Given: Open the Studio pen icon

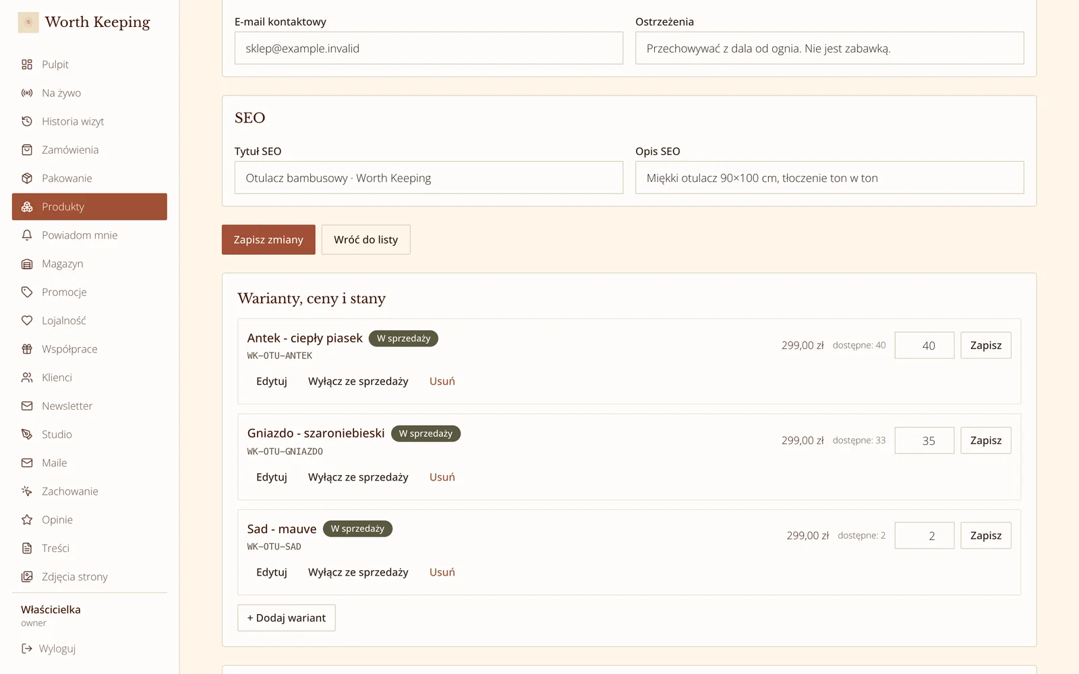Looking at the screenshot, I should (x=27, y=435).
